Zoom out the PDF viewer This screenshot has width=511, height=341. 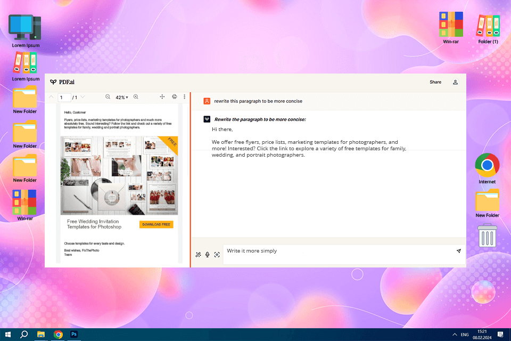click(x=108, y=97)
